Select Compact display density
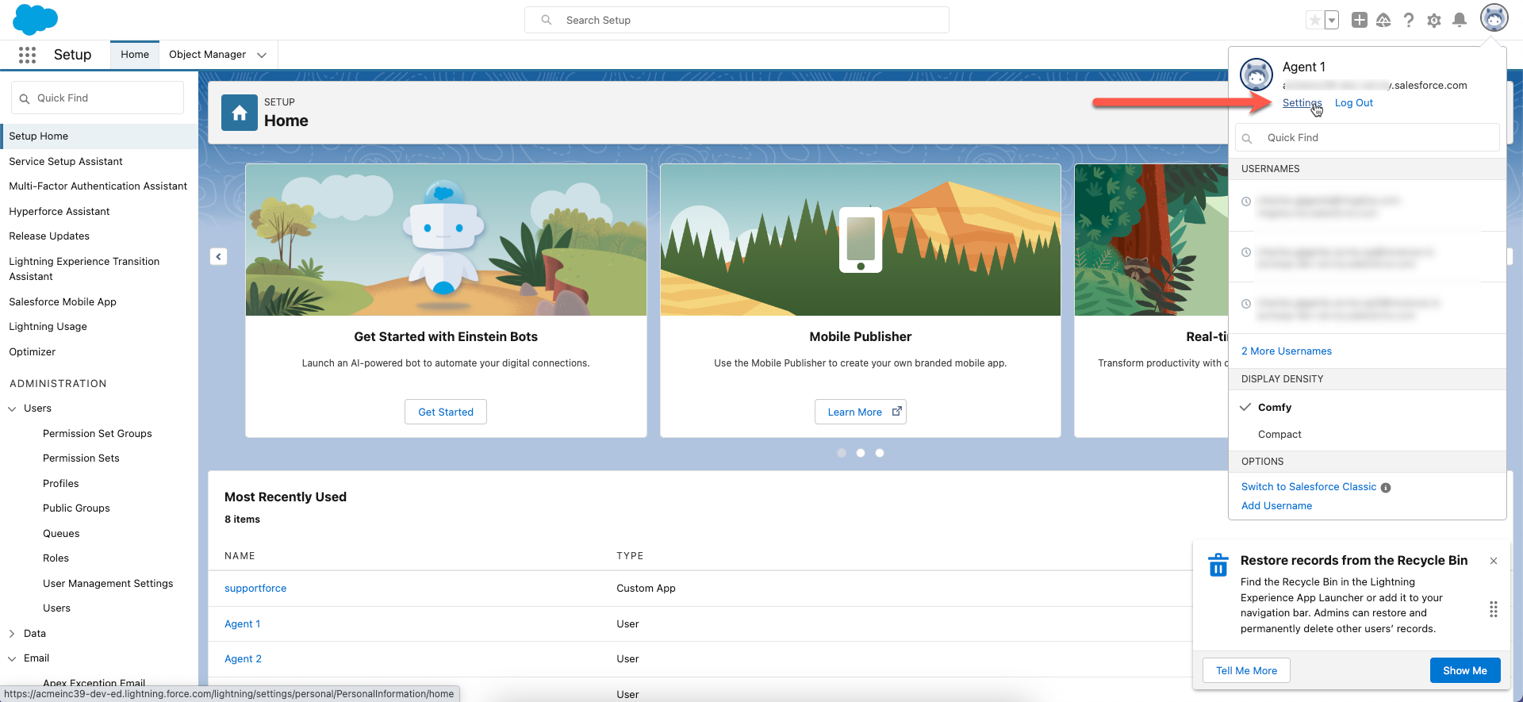Viewport: 1523px width, 702px height. (x=1279, y=434)
